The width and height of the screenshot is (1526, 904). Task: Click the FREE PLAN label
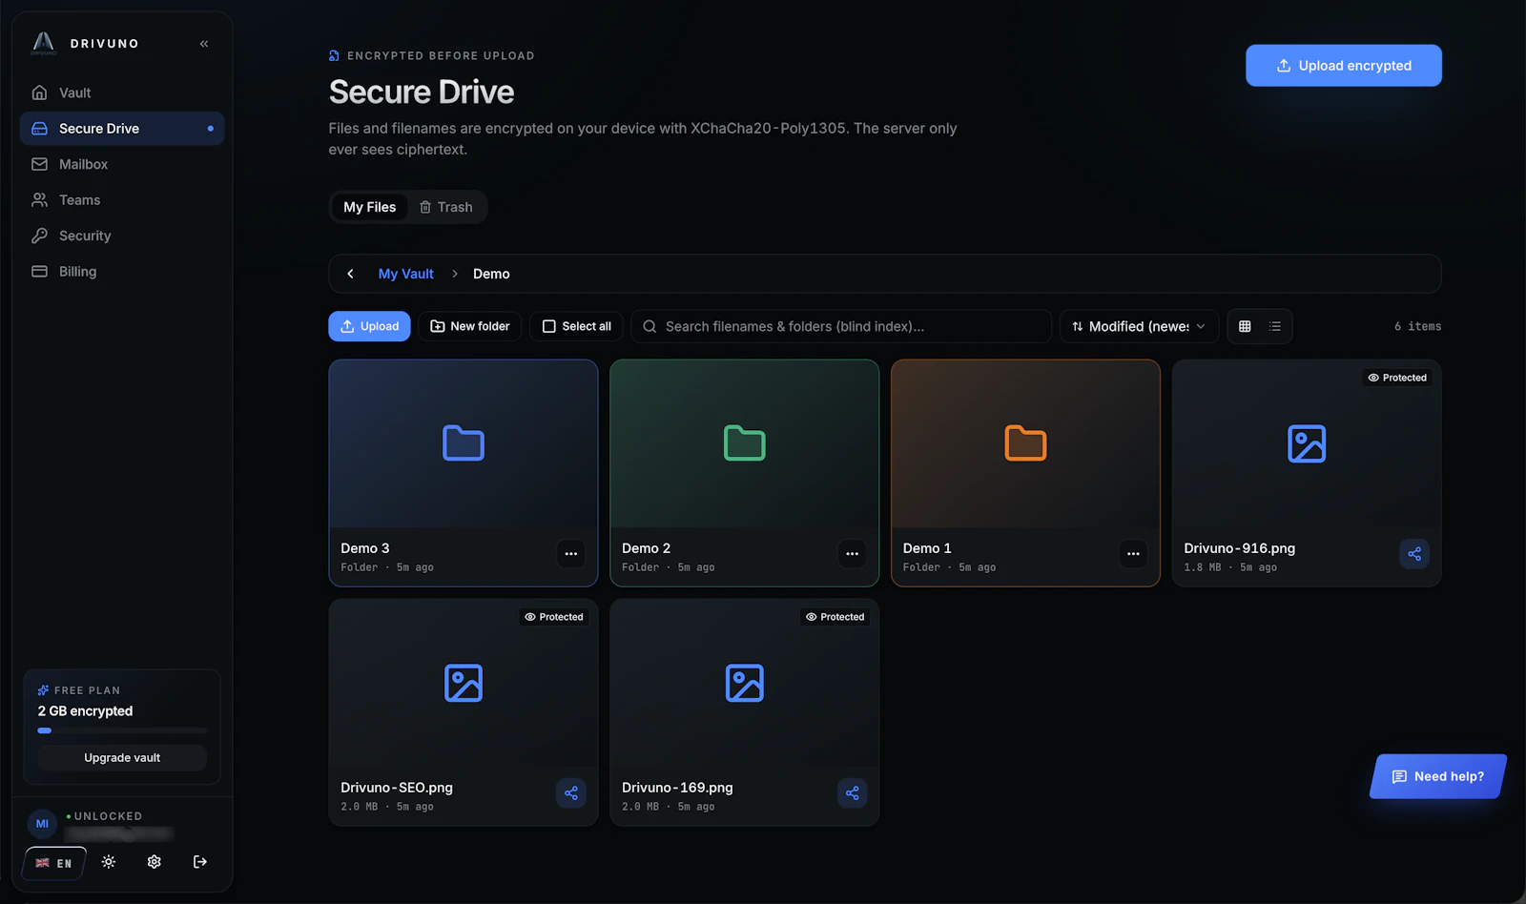(x=87, y=690)
